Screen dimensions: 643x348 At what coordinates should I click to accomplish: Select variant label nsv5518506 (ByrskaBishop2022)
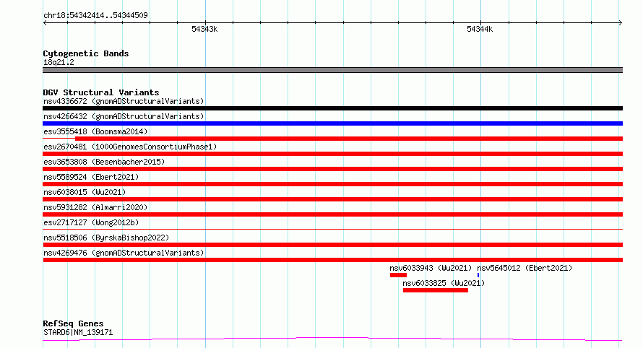pyautogui.click(x=106, y=238)
